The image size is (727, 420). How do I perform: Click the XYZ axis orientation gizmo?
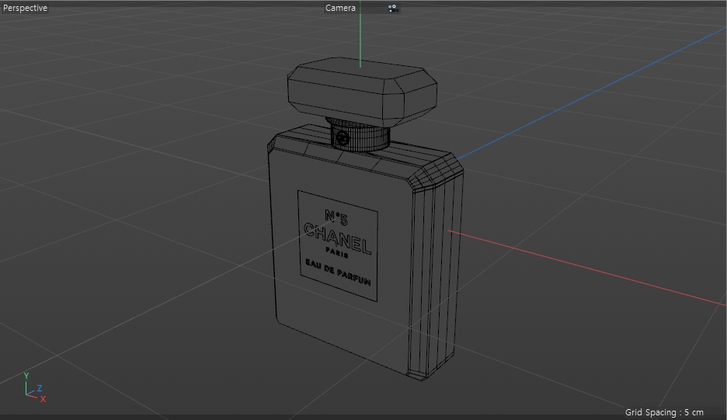35,388
